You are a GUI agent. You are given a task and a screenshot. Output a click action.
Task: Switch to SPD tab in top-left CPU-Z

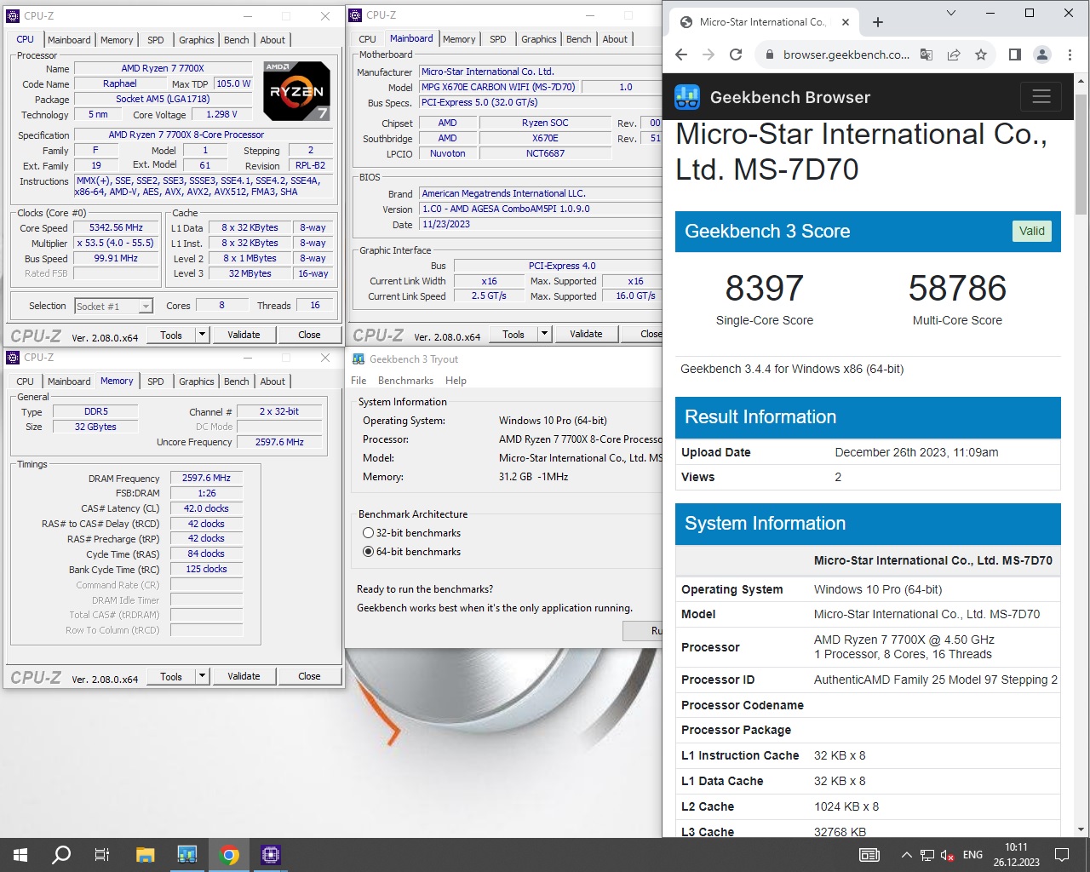155,40
